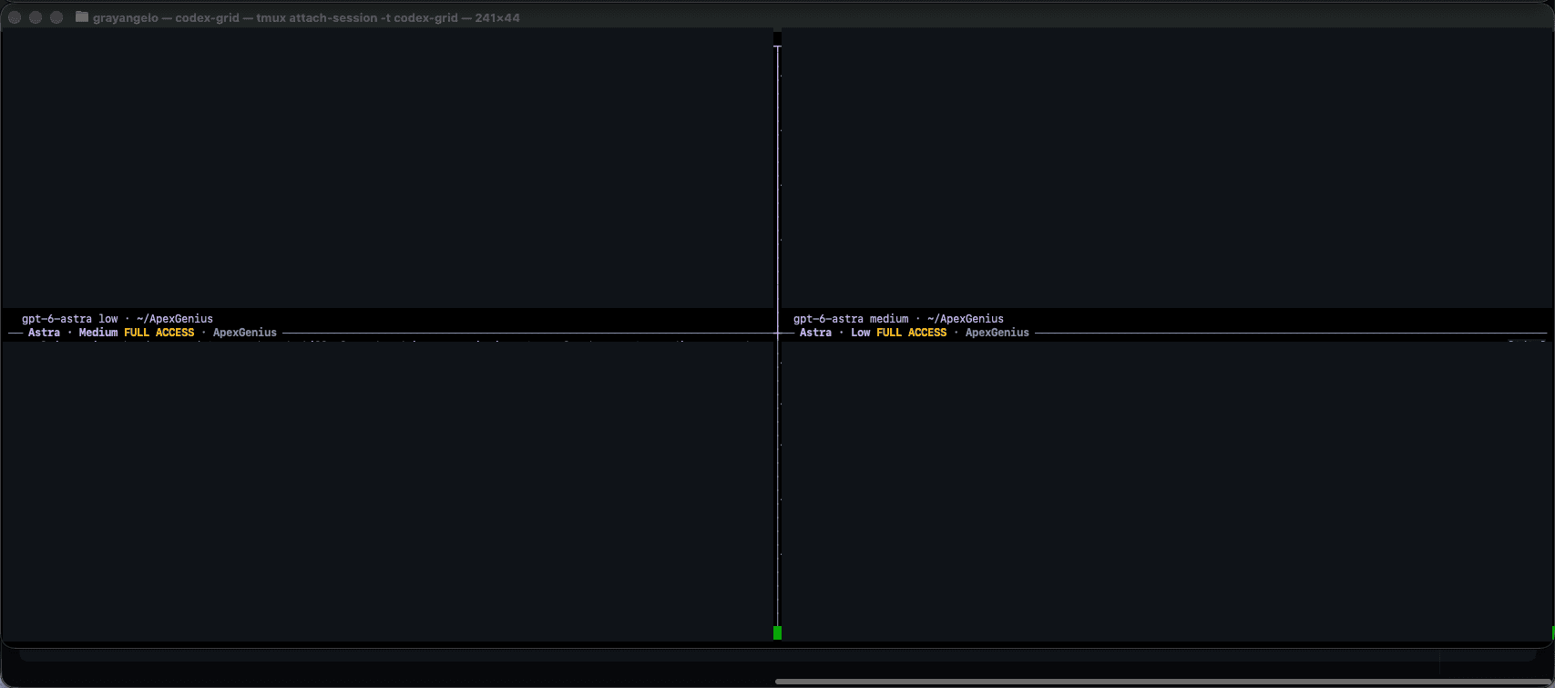Click 'FULL ACCESS' in the right pane border
The image size is (1555, 688).
pos(912,333)
